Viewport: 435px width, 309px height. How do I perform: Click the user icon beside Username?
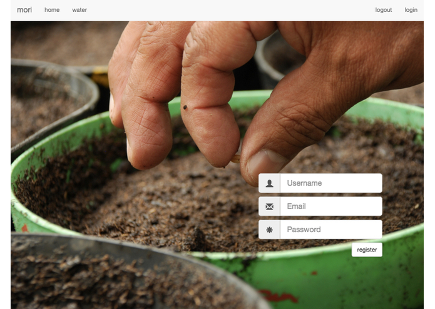pos(269,183)
